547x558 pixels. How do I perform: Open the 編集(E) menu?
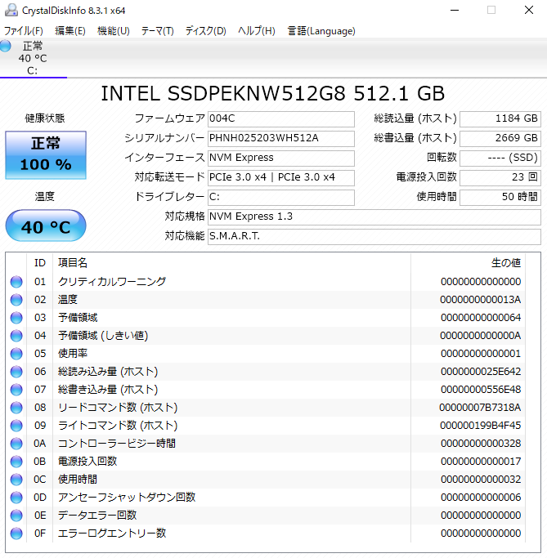69,31
